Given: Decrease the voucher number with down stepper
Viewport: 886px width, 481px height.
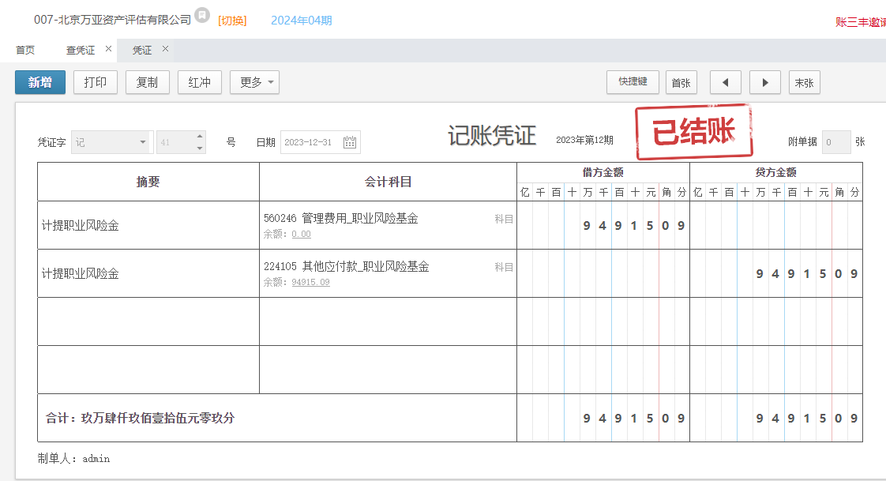Looking at the screenshot, I should [200, 148].
